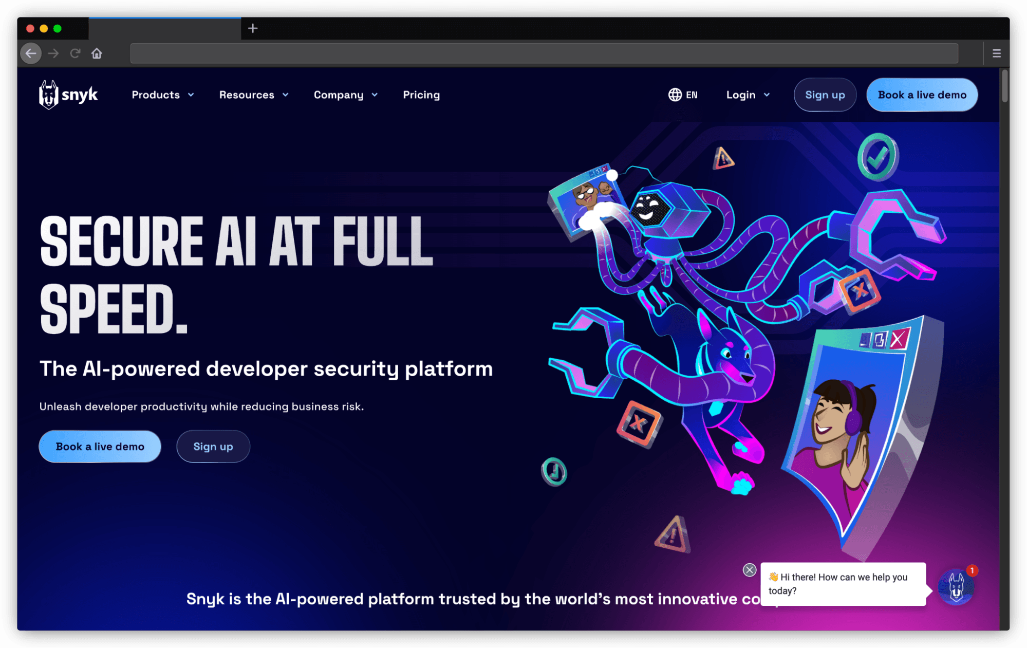Maximize the window with the green button
Image resolution: width=1027 pixels, height=648 pixels.
click(58, 29)
